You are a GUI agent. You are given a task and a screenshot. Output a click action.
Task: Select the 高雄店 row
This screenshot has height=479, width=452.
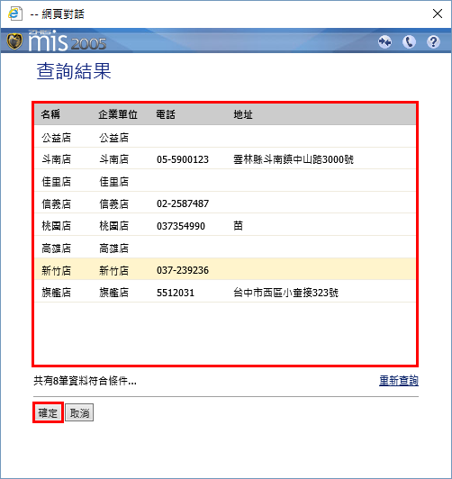click(x=225, y=248)
